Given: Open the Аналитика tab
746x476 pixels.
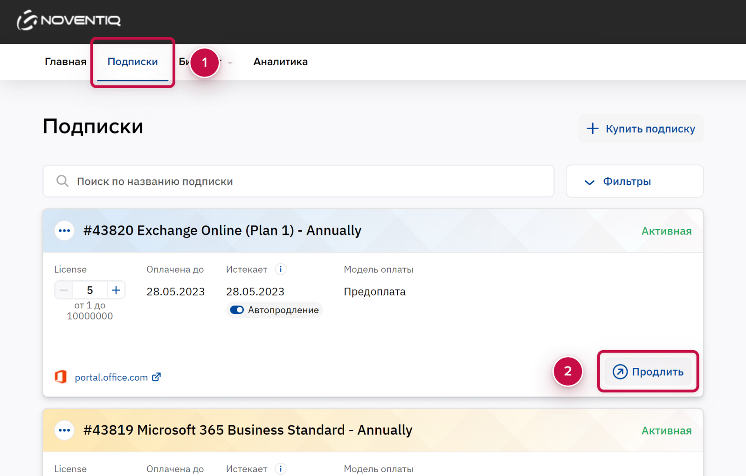Looking at the screenshot, I should pyautogui.click(x=280, y=62).
